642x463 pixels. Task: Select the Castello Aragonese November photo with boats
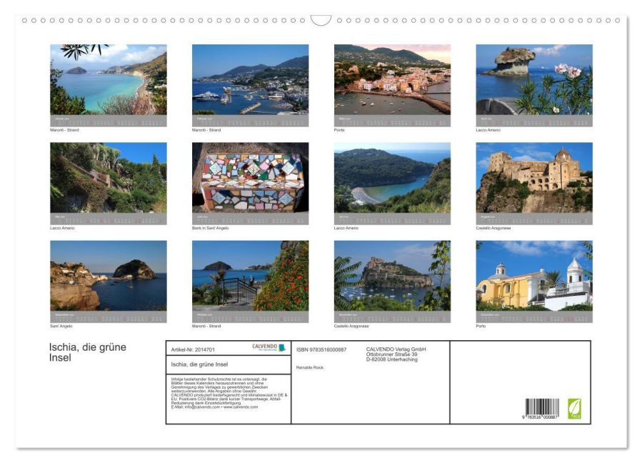coord(392,275)
